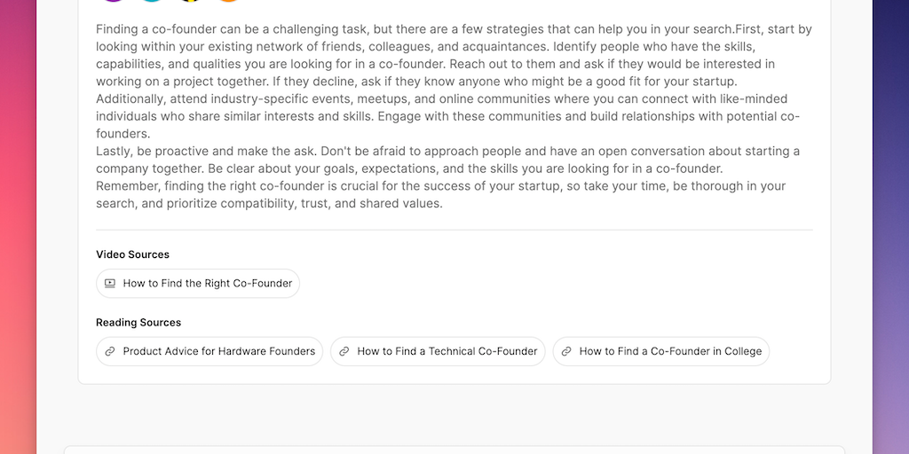Click the purple avatar circle at top
The height and width of the screenshot is (454, 909).
113,1
